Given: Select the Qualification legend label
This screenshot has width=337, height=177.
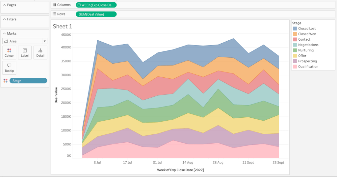Looking at the screenshot, I should (x=308, y=67).
